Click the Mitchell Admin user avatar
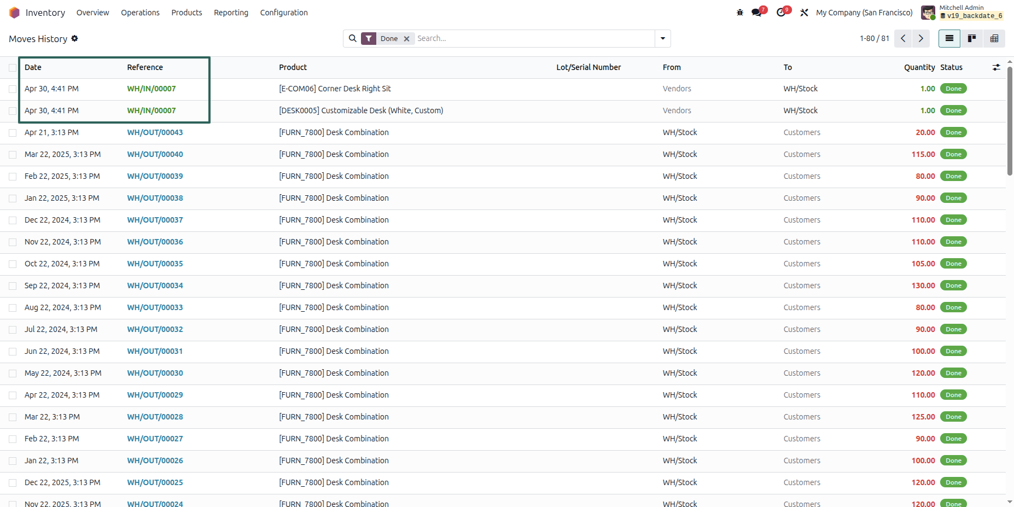 (928, 13)
